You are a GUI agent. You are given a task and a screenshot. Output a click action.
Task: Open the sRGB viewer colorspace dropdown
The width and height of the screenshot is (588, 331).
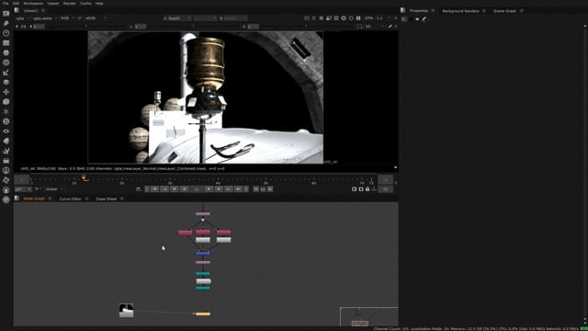tap(96, 18)
